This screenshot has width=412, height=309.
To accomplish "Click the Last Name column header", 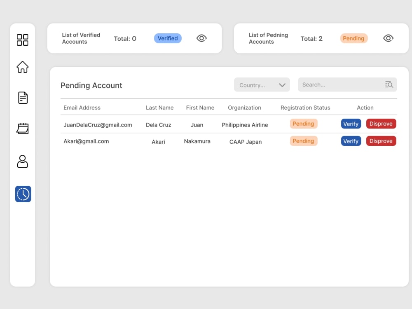I will (160, 108).
